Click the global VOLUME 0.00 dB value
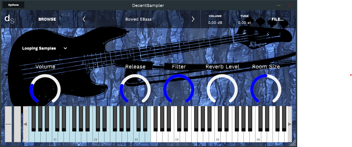The width and height of the screenshot is (352, 147). coord(215,23)
